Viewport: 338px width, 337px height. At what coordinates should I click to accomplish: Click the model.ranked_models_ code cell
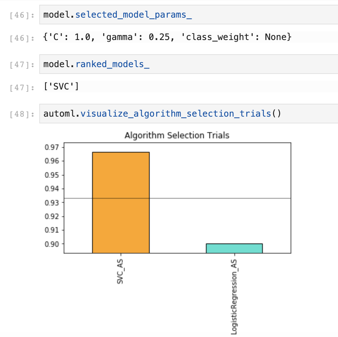(188, 64)
